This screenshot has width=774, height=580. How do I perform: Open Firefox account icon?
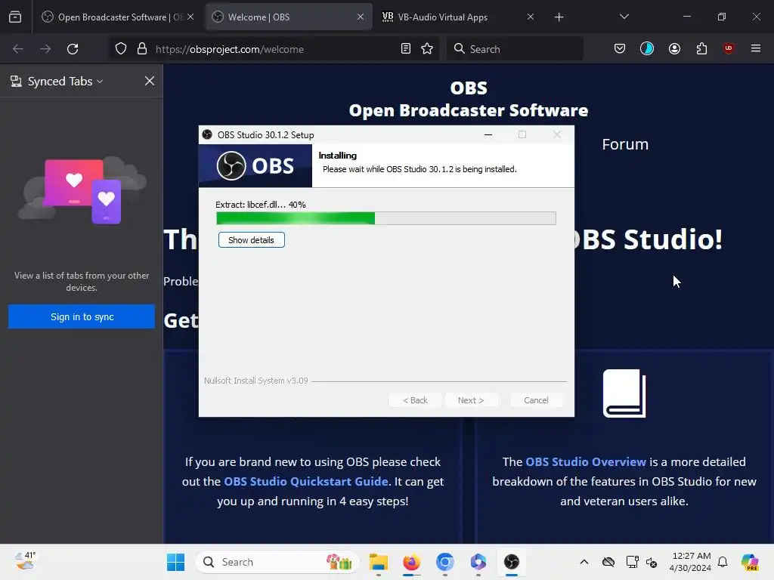(674, 48)
